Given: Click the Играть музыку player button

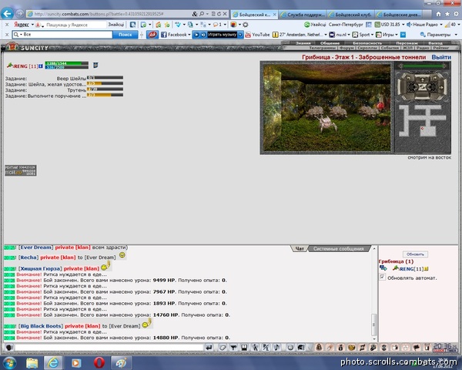Looking at the screenshot, I should tap(223, 35).
